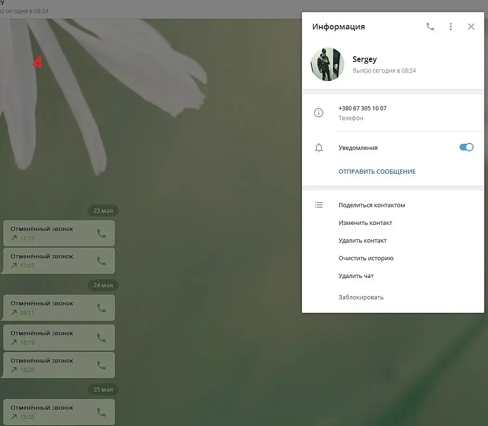
Task: Toggle the Уведомления switch off
Action: 466,147
